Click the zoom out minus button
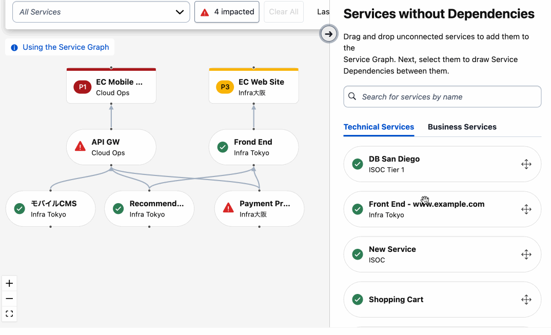Image resolution: width=551 pixels, height=335 pixels. (x=9, y=299)
